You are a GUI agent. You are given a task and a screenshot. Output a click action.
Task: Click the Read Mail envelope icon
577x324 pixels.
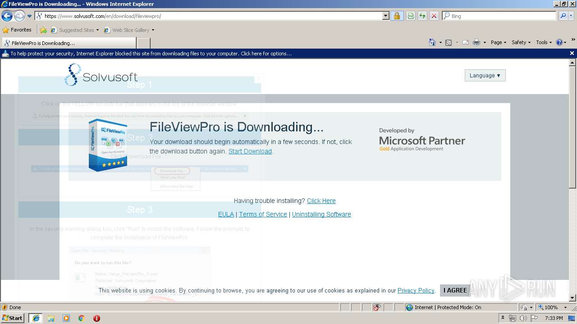[x=466, y=42]
